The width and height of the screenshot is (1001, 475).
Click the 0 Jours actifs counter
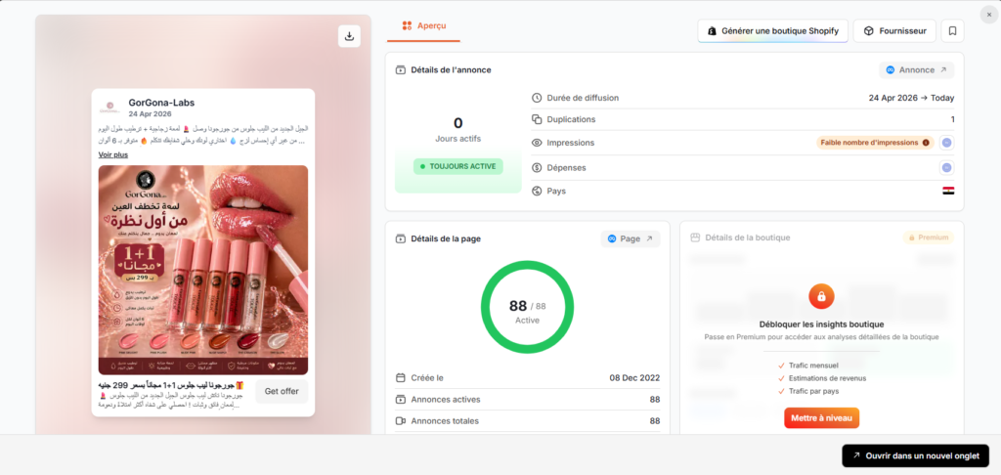pyautogui.click(x=458, y=129)
